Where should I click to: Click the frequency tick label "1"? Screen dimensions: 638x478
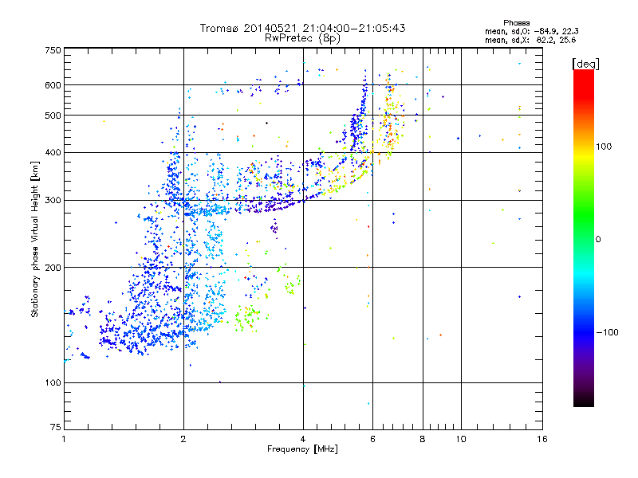click(x=64, y=439)
